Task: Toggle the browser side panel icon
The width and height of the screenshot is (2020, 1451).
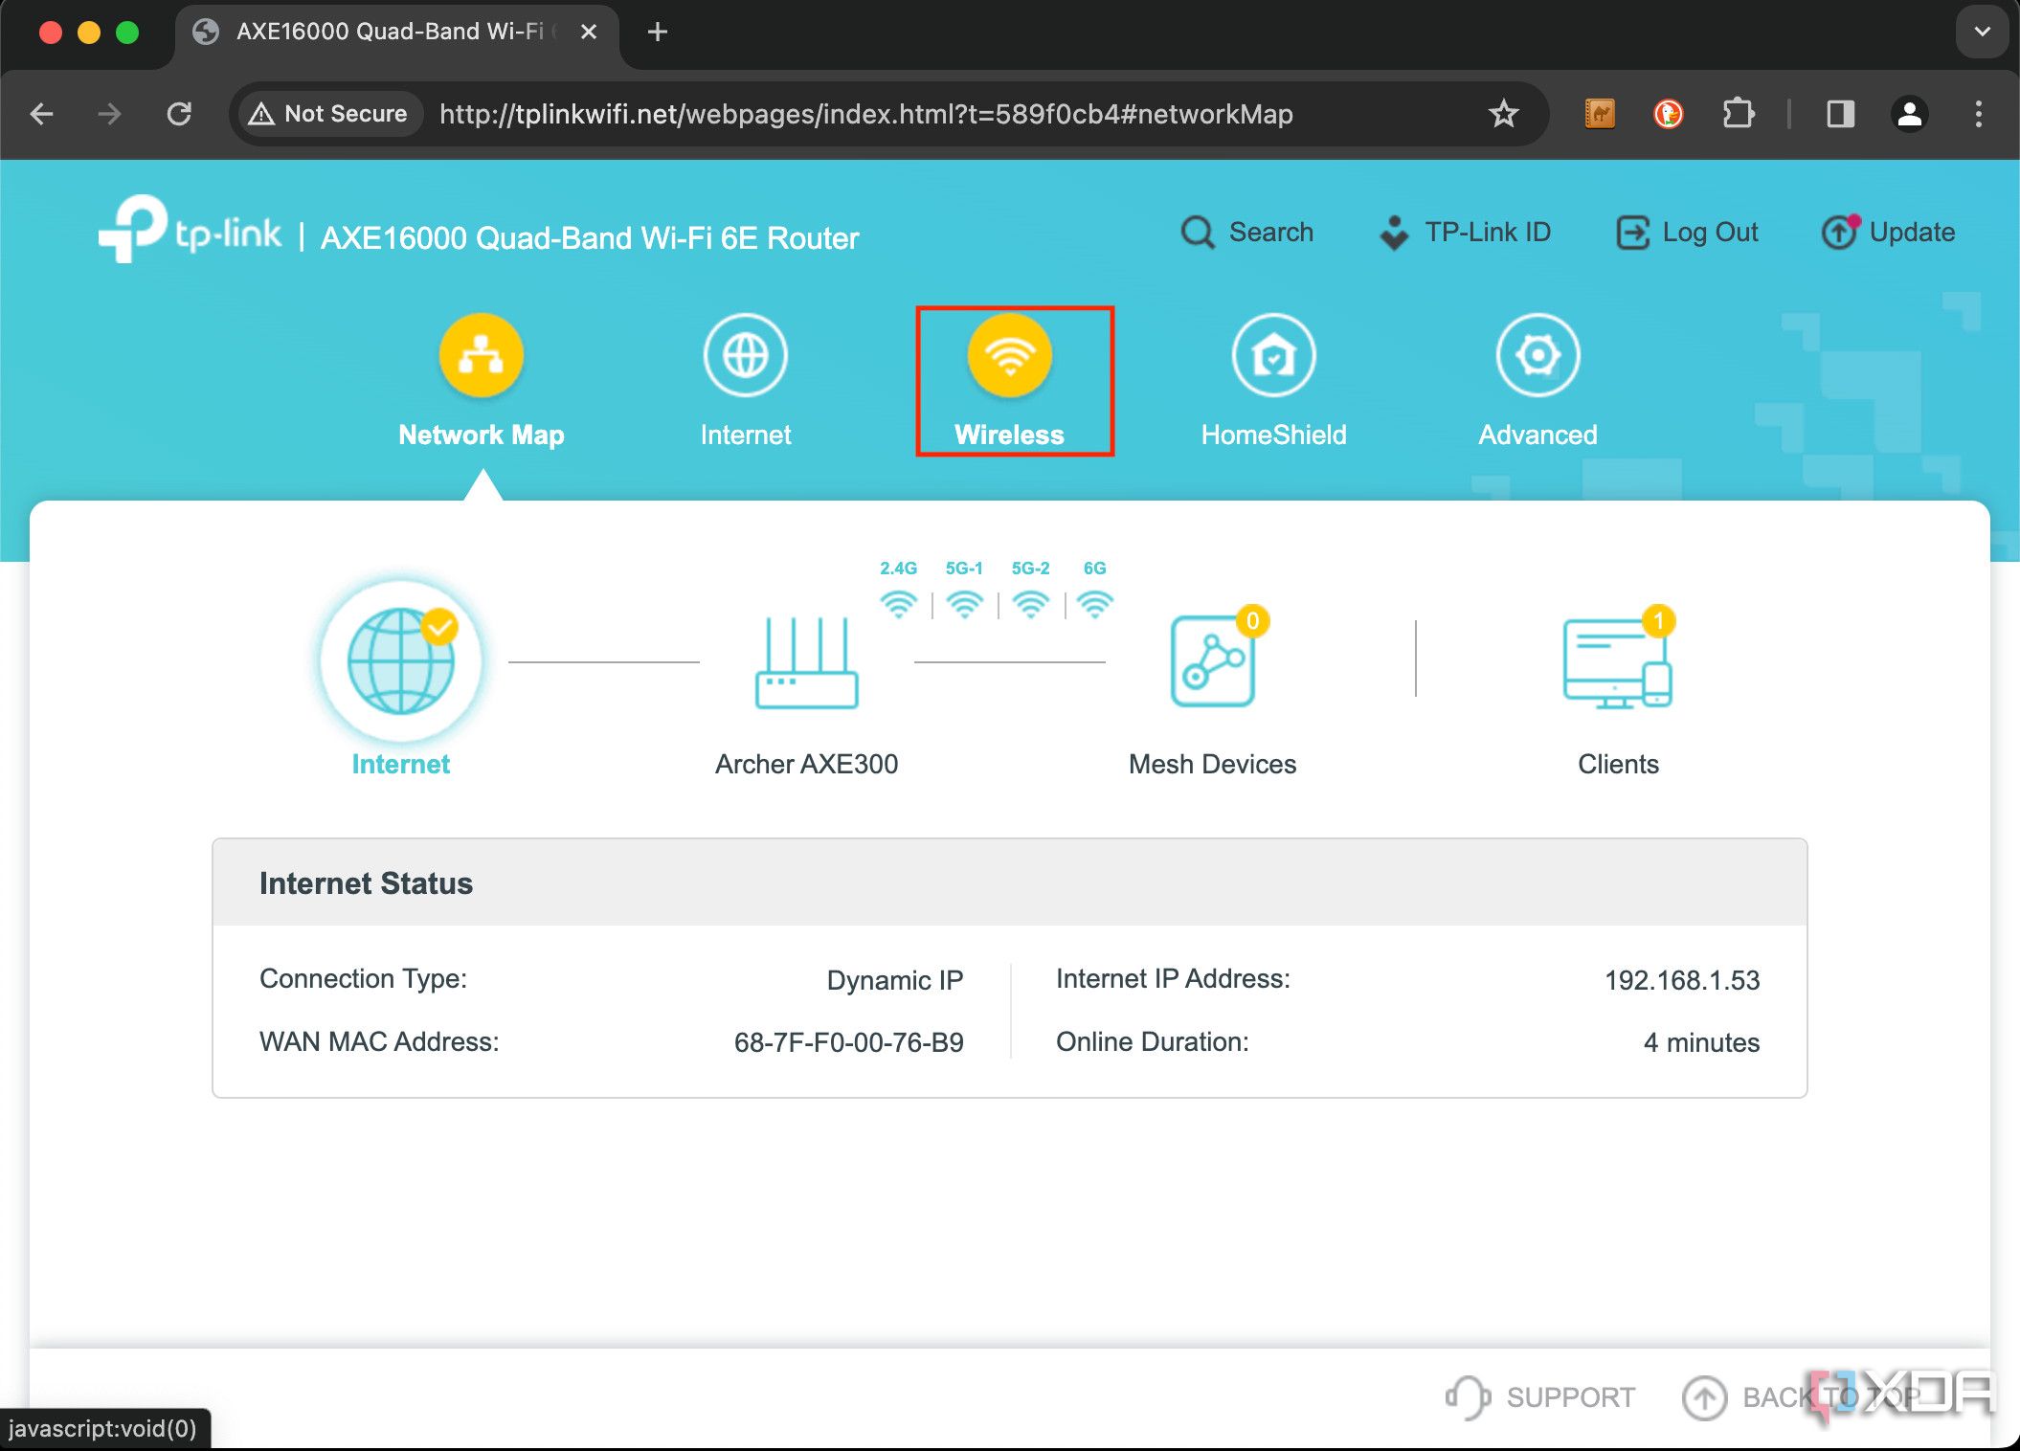Action: tap(1840, 114)
